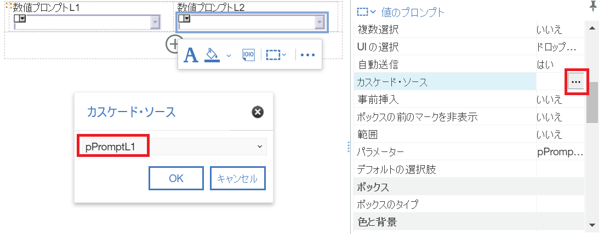Viewport: 604px width, 234px height.
Task: Select the 範囲 property row
Action: 469,134
